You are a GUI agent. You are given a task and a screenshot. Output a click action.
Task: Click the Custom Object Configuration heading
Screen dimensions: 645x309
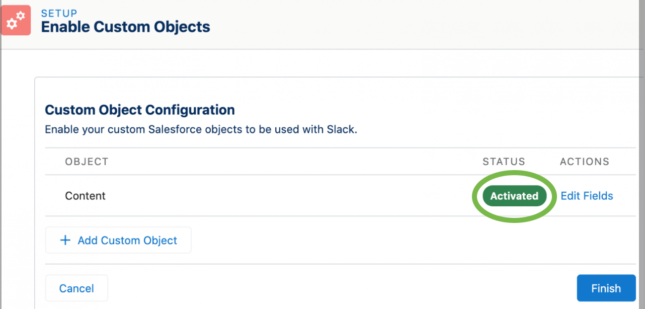[140, 109]
